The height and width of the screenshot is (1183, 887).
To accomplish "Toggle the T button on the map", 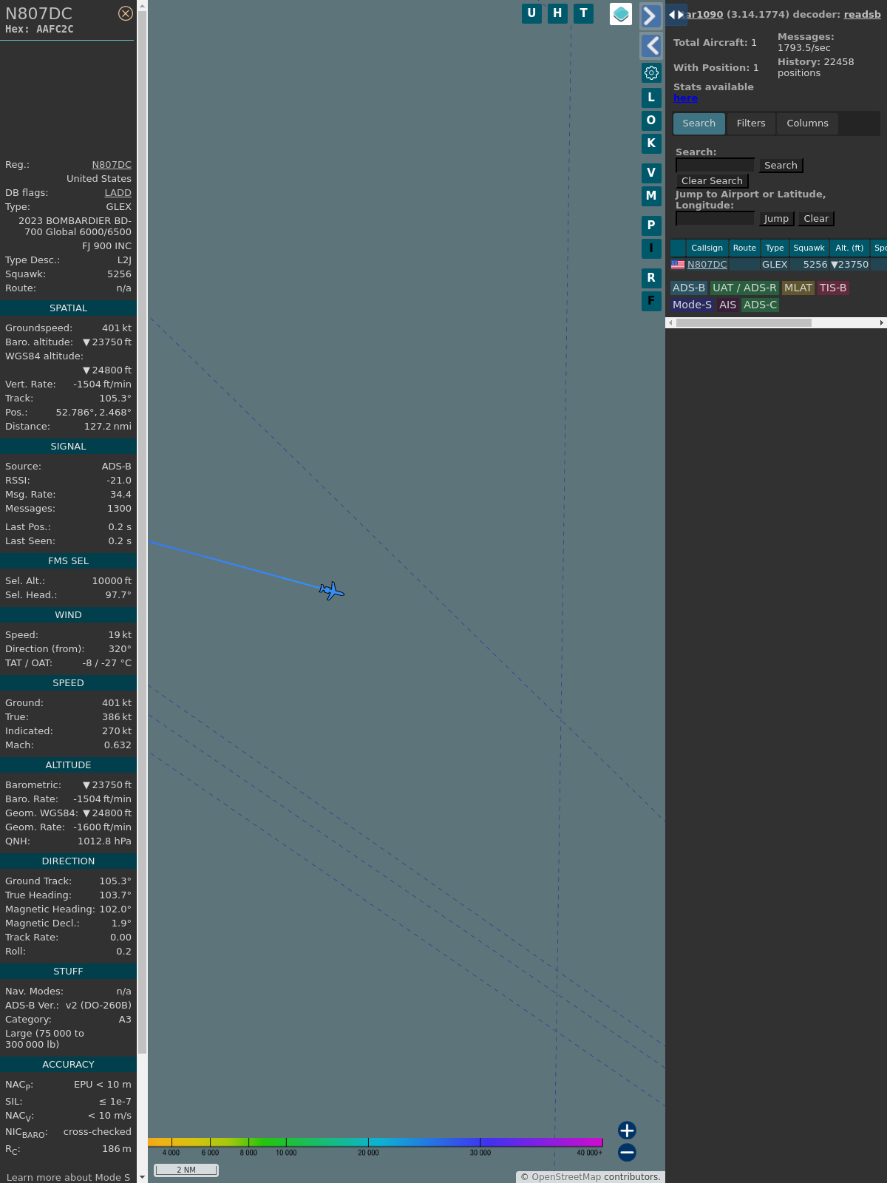I will coord(584,13).
